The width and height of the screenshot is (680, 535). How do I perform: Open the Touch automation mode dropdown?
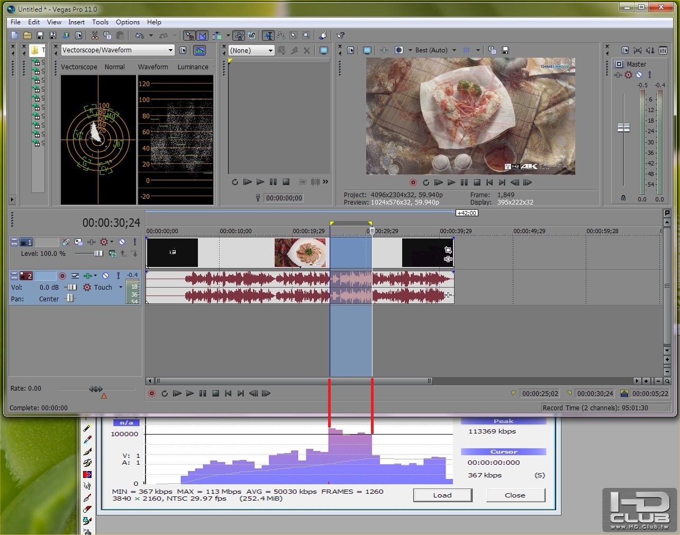point(121,288)
